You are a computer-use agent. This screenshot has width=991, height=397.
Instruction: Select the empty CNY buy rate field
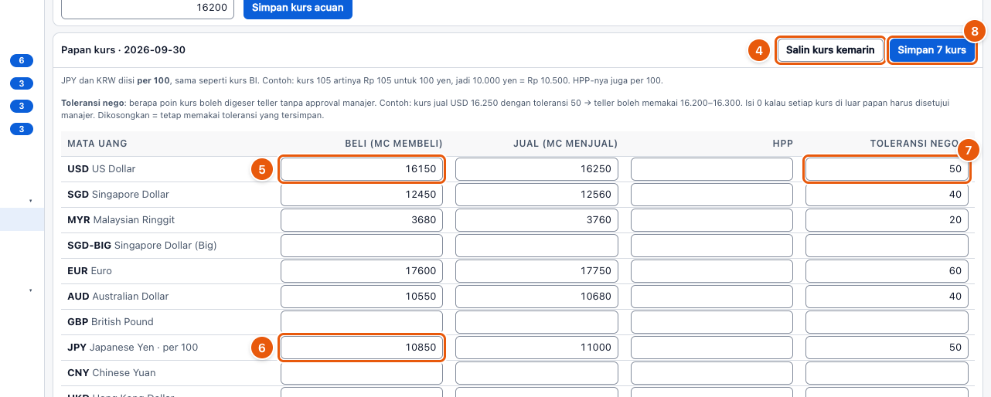(x=362, y=373)
